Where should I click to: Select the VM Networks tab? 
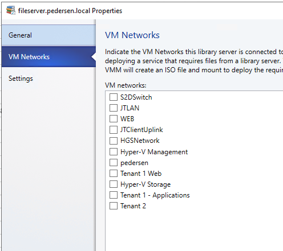[48, 57]
